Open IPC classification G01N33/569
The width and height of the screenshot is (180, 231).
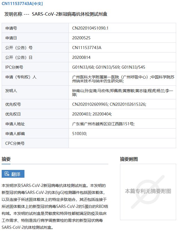coord(107,67)
